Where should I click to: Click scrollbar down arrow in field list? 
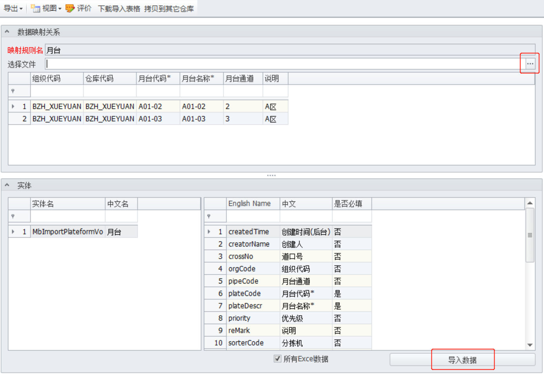coord(530,345)
